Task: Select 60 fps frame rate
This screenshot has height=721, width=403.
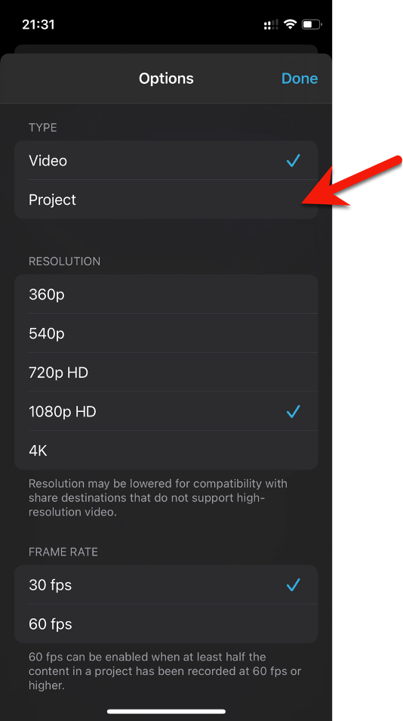Action: point(166,624)
